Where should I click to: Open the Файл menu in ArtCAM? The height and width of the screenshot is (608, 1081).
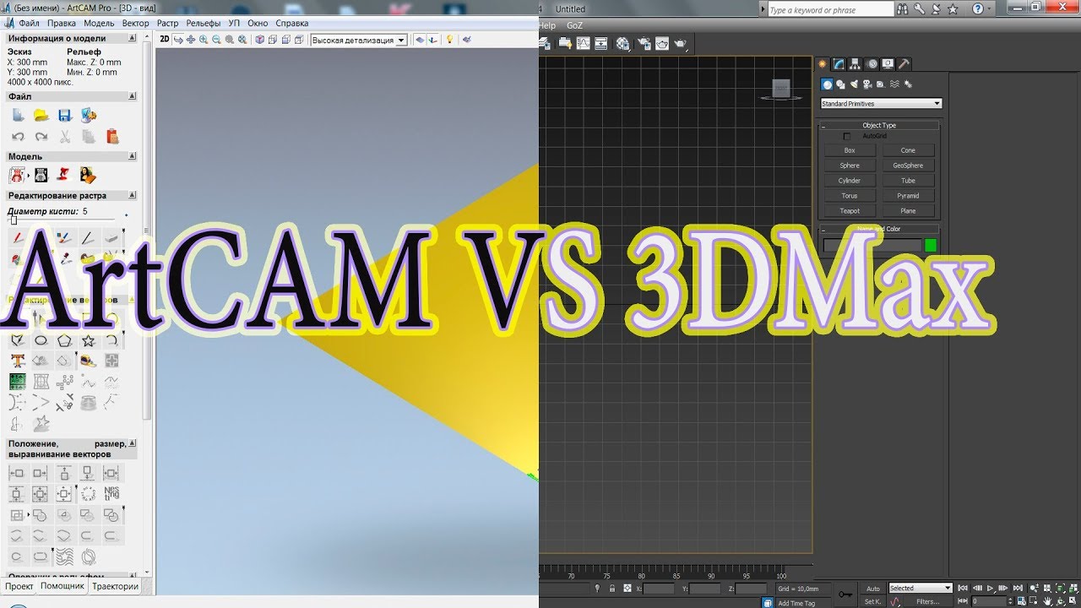pyautogui.click(x=29, y=23)
